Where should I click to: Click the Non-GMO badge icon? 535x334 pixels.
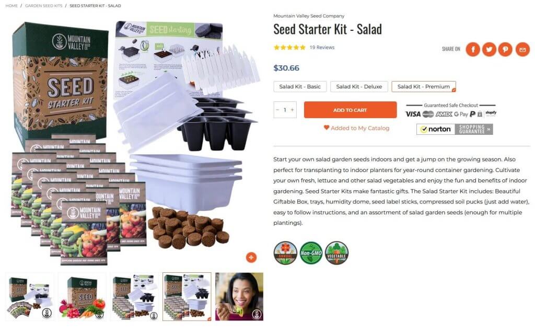click(311, 252)
